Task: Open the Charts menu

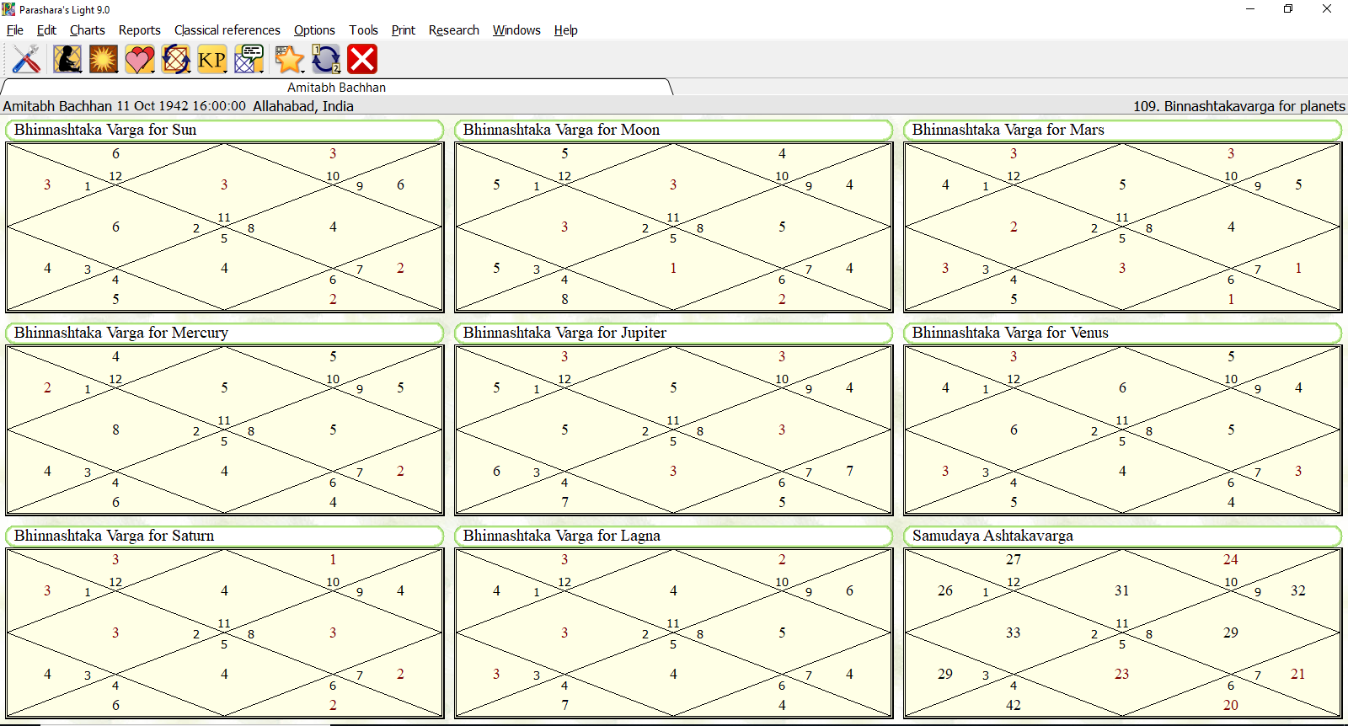Action: pyautogui.click(x=88, y=30)
